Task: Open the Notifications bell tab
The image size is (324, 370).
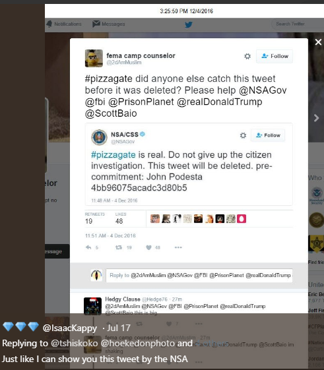Action: coord(64,24)
